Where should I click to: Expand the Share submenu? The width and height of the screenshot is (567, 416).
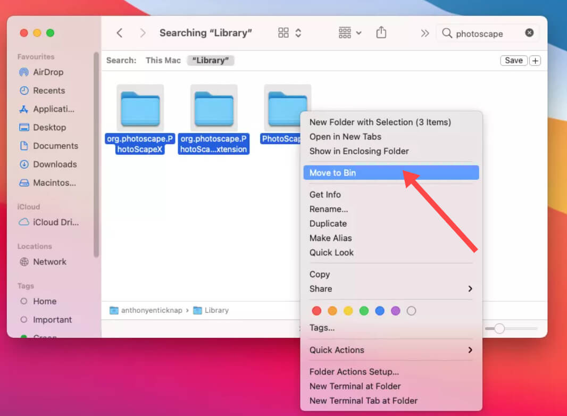391,288
